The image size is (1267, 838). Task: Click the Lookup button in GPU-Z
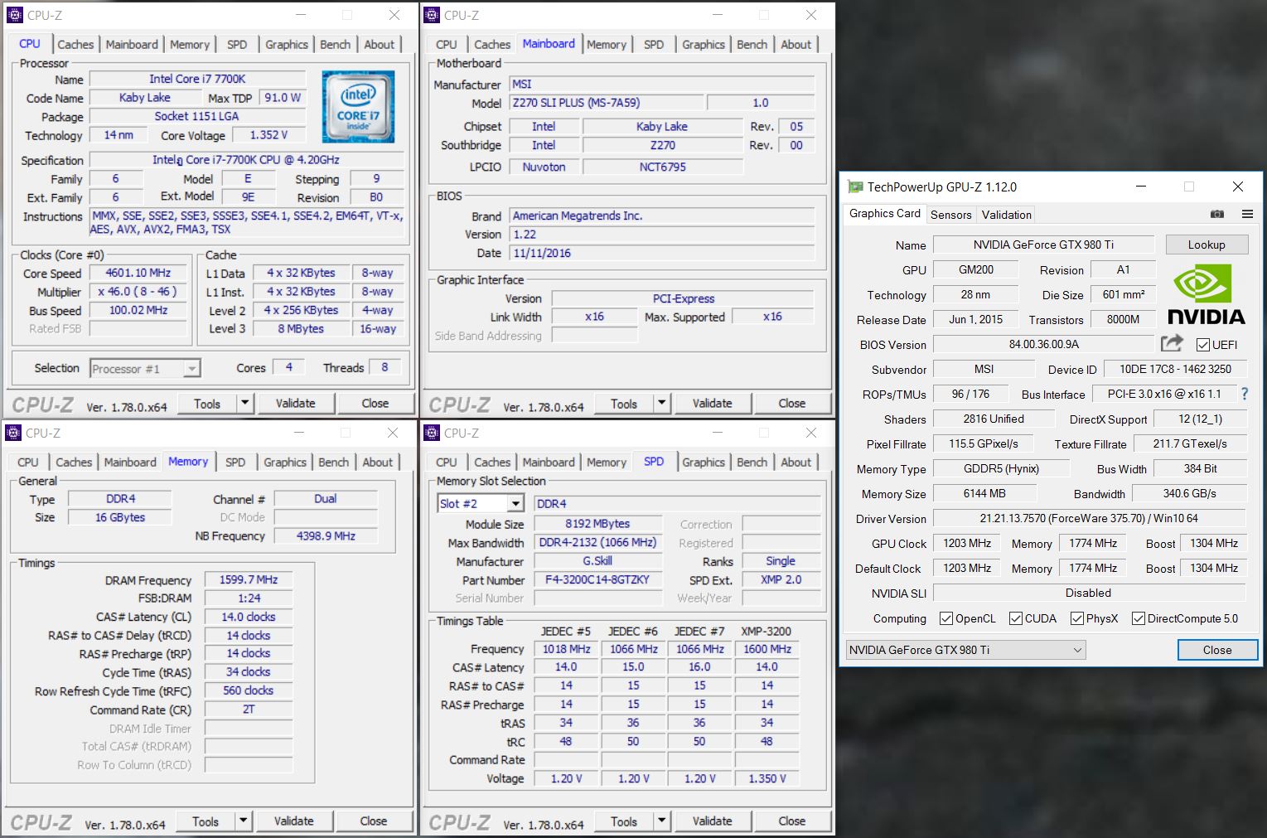[1207, 245]
